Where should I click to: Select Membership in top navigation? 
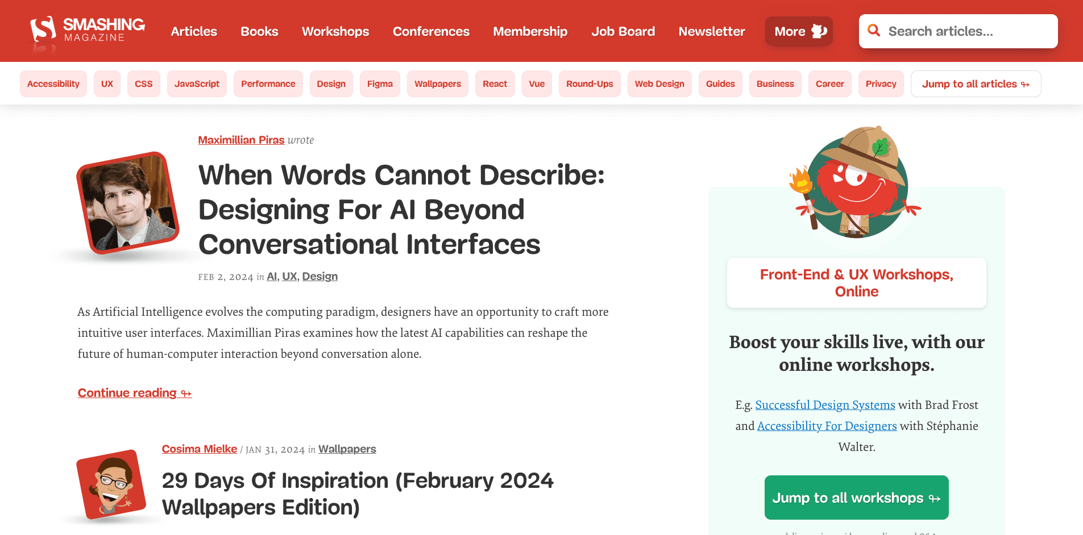coord(530,31)
